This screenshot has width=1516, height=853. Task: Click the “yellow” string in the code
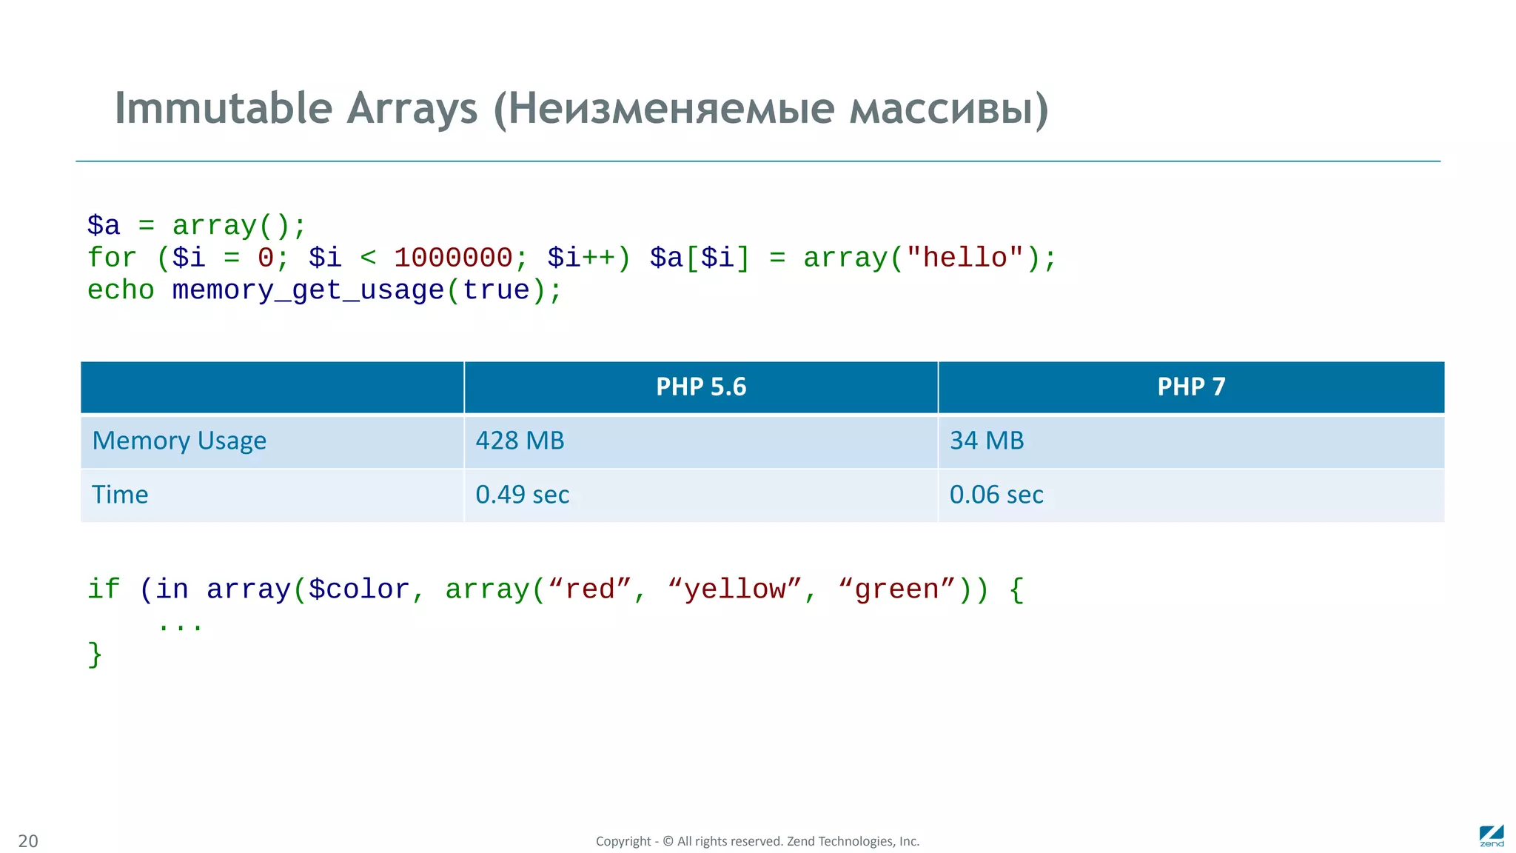click(x=735, y=590)
